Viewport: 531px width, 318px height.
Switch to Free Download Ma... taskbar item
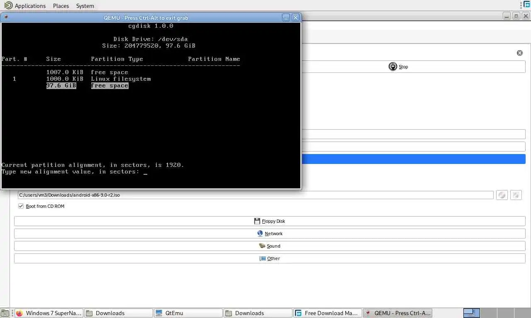[x=327, y=313]
